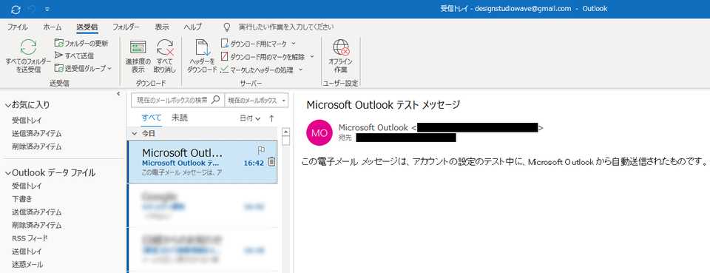Click the search magnifier icon

[216, 100]
